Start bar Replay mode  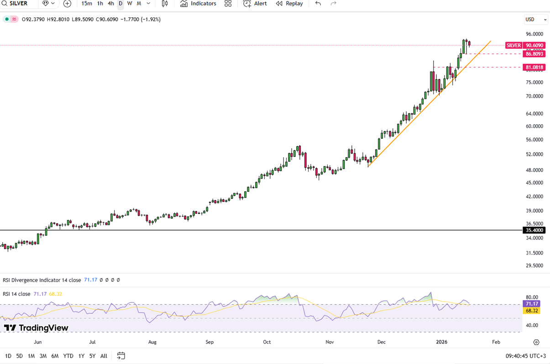click(289, 4)
